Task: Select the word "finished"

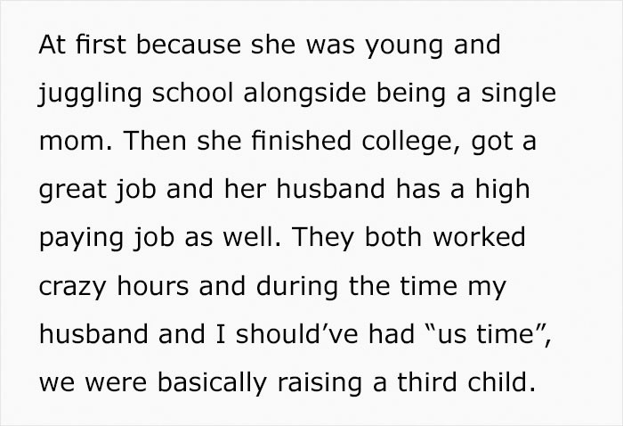Action: (301, 141)
